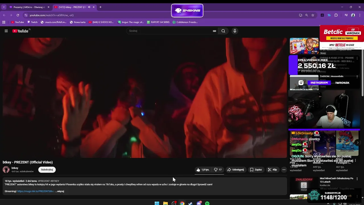Show hidden system tray icons chevron
The image size is (364, 205).
coord(328,204)
